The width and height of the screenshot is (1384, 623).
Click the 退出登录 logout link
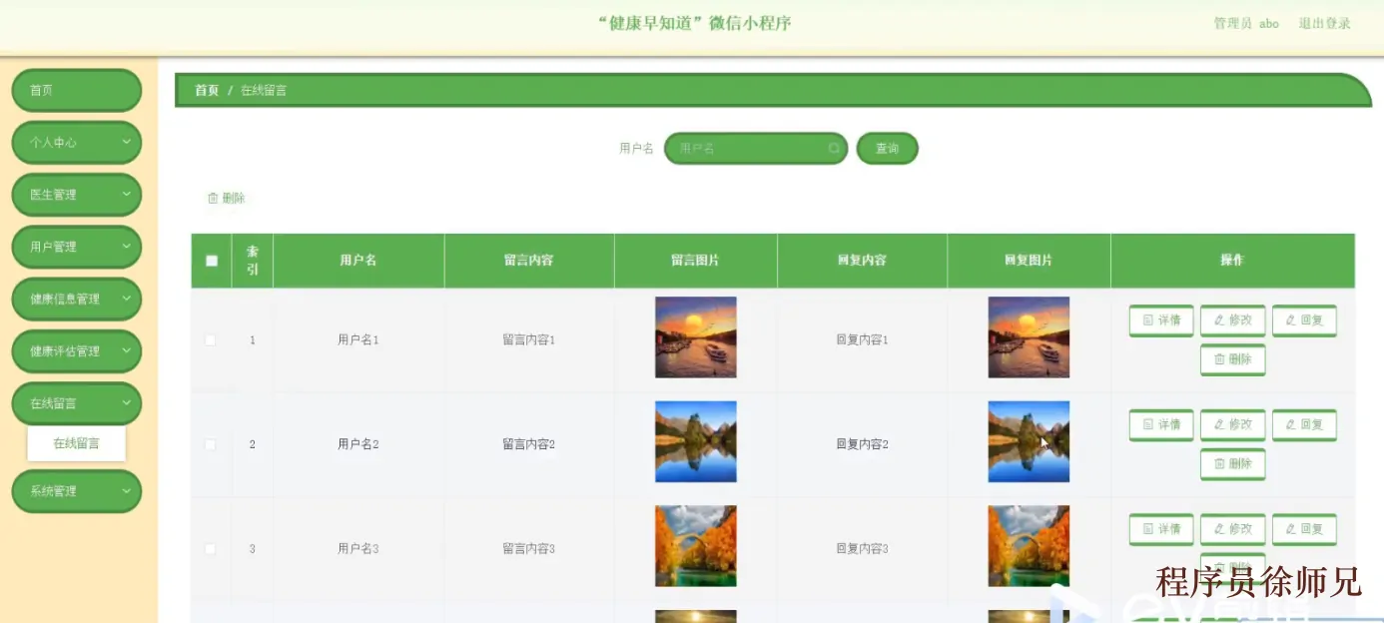pos(1324,23)
